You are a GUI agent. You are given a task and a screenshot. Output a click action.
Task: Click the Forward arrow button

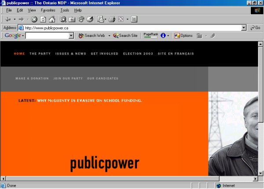point(21,19)
